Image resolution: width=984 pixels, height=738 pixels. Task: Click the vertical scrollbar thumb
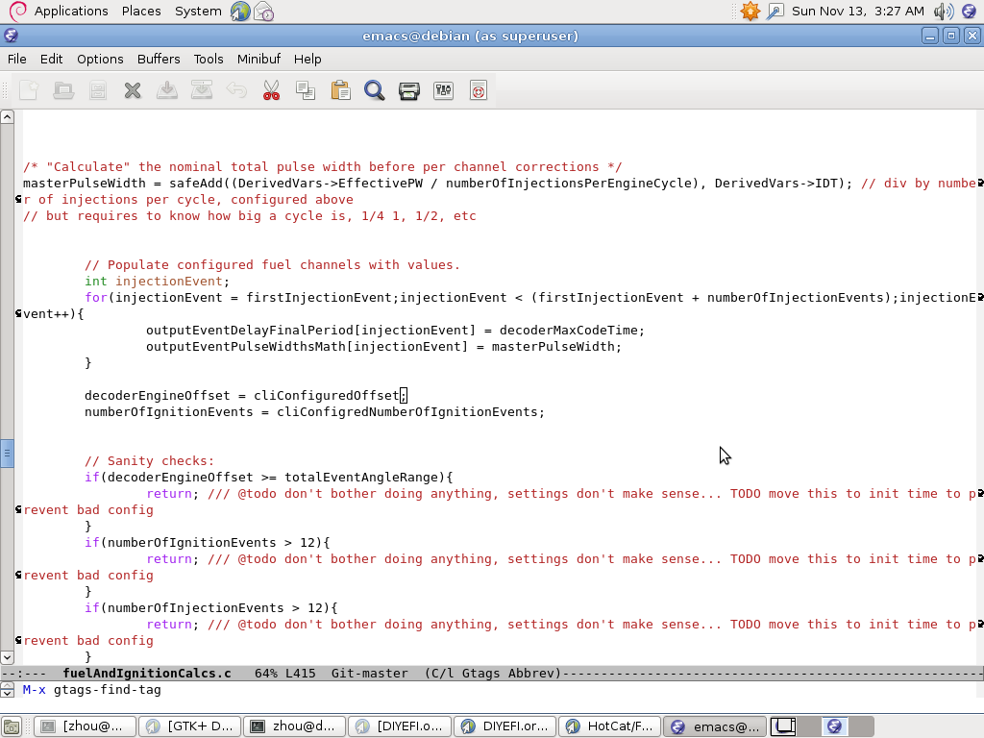pyautogui.click(x=7, y=454)
